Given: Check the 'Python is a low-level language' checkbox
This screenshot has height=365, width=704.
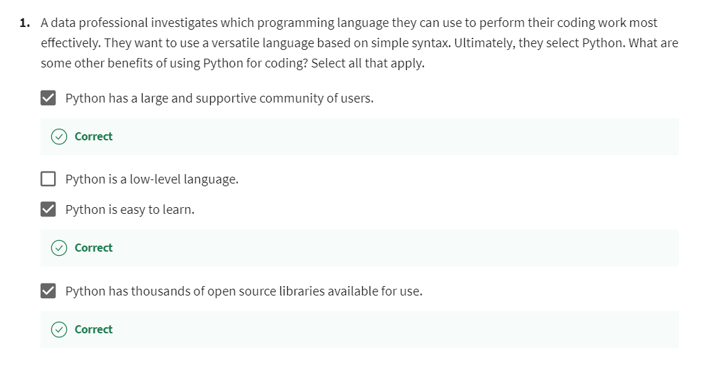Looking at the screenshot, I should (x=48, y=179).
